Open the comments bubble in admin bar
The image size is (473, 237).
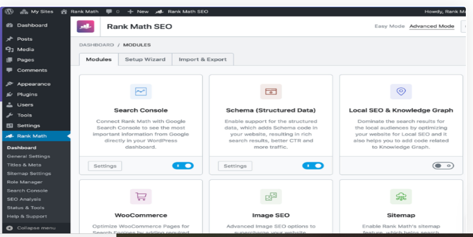coord(112,11)
